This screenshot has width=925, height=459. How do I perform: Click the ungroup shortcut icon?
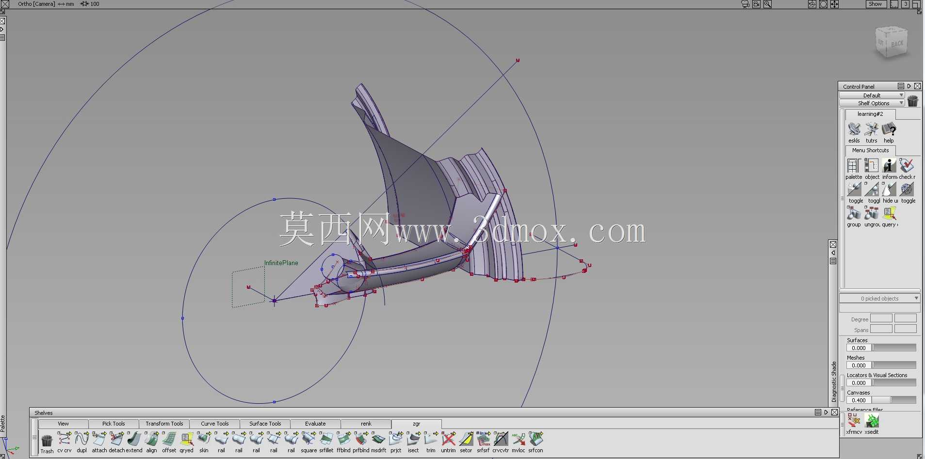pyautogui.click(x=872, y=213)
